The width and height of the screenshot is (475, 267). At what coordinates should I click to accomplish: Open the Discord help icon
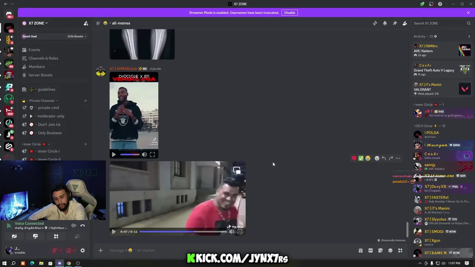tap(440, 4)
